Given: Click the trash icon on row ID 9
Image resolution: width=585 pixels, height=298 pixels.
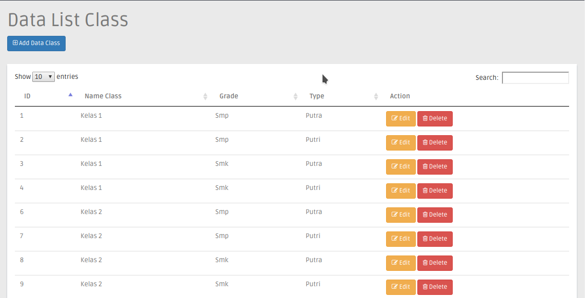Looking at the screenshot, I should coord(426,287).
